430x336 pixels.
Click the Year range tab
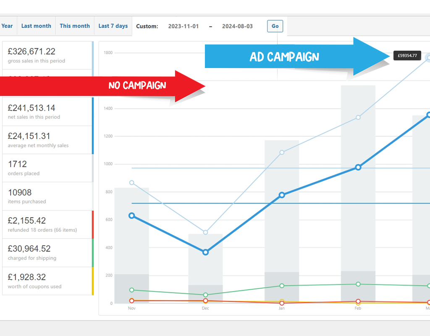point(7,26)
